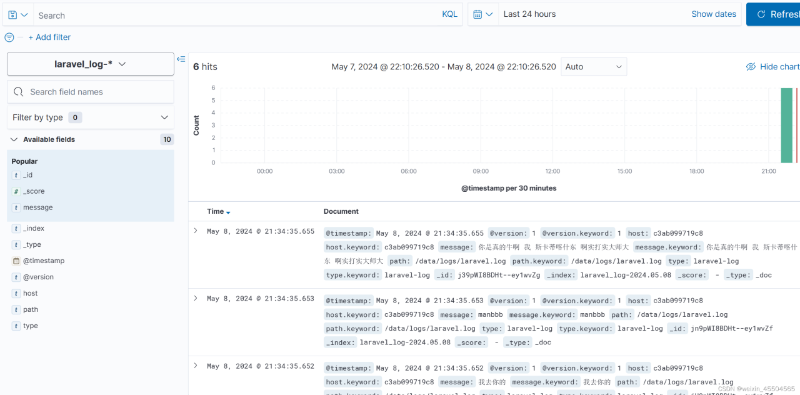This screenshot has height=395, width=800.
Task: Click the search field names magnifier icon
Action: 19,92
